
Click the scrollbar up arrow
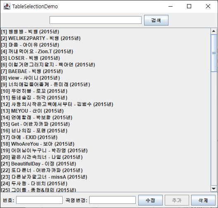(x=214, y=31)
